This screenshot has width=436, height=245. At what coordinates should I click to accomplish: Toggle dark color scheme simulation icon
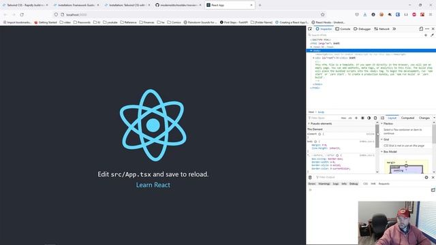[369, 118]
